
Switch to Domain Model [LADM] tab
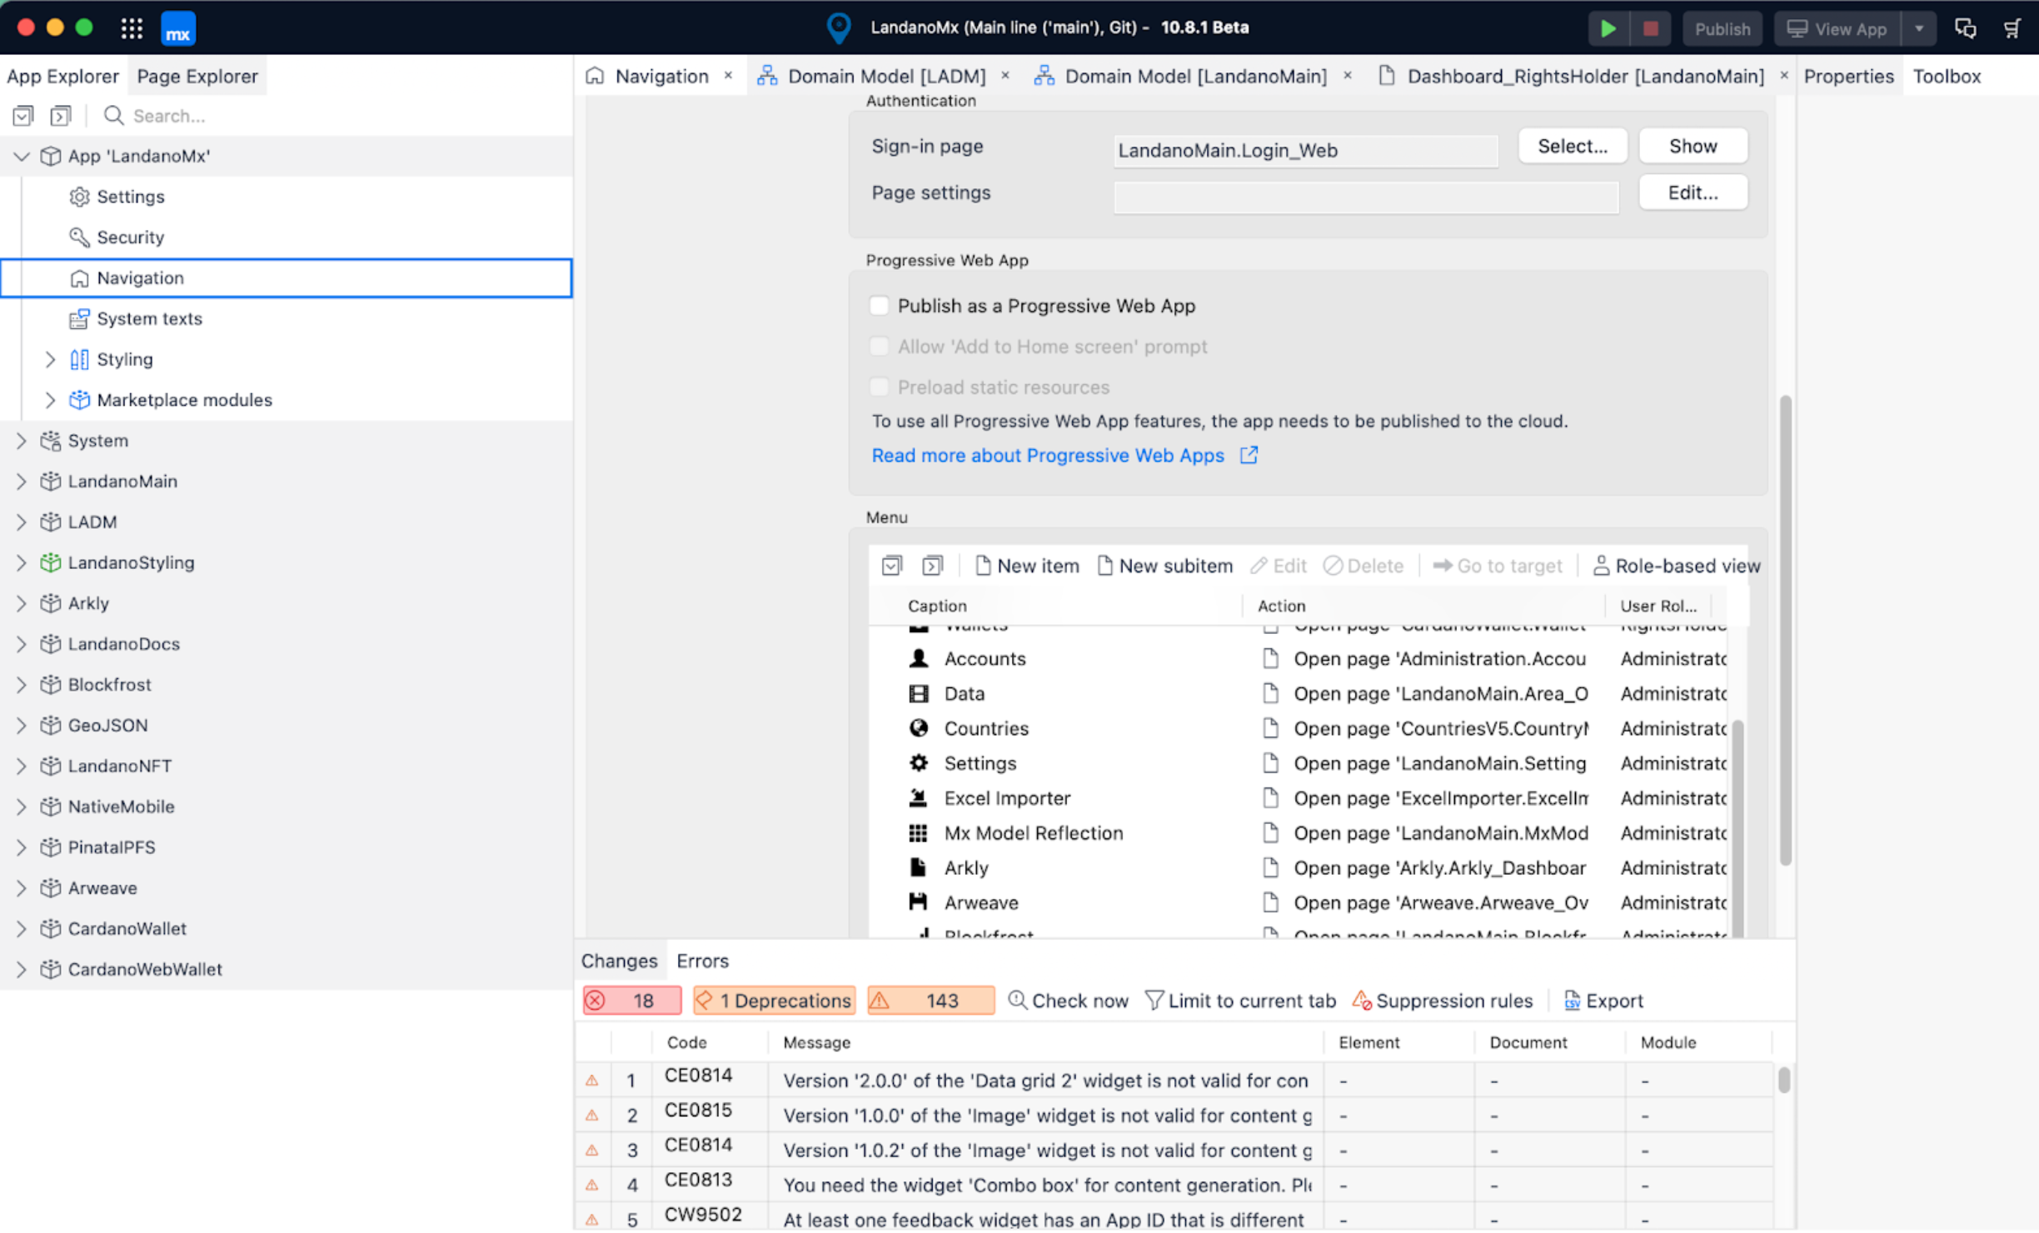click(886, 76)
